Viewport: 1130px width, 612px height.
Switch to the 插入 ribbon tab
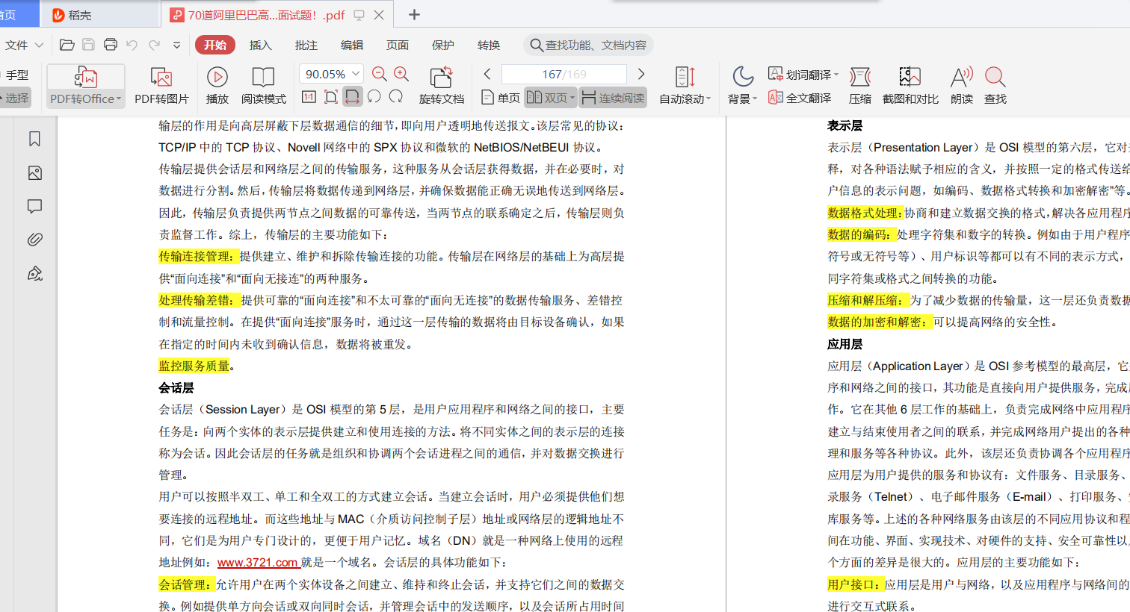(259, 45)
